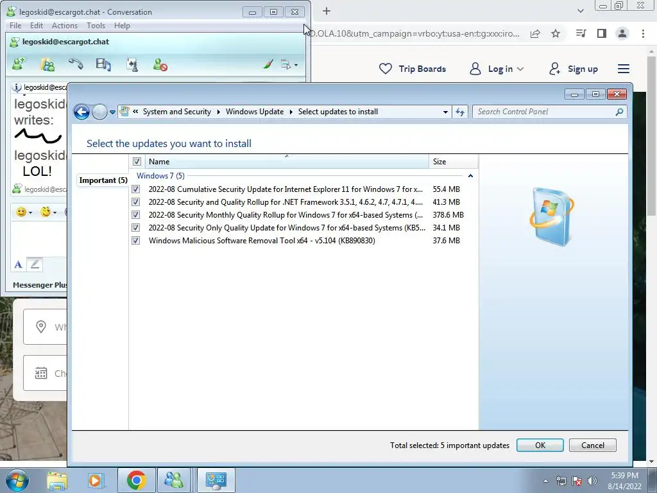Collapse the Windows 7 (5) group
This screenshot has width=657, height=493.
pyautogui.click(x=470, y=176)
